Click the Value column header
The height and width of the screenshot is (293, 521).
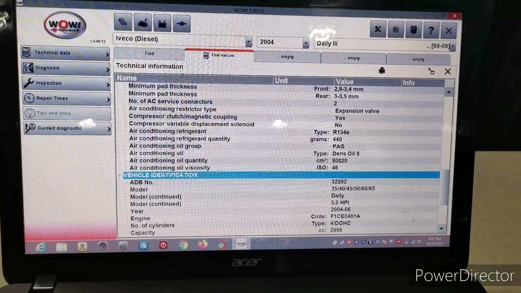pyautogui.click(x=368, y=82)
